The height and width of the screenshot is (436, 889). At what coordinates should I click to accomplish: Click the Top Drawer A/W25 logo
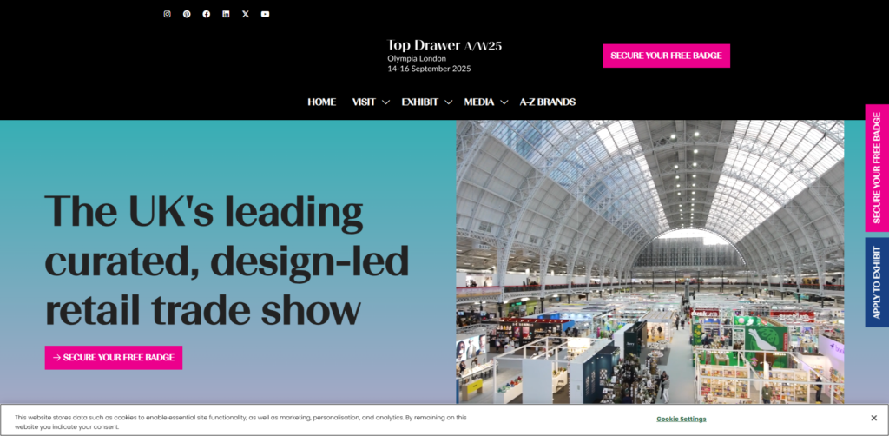[x=444, y=46]
